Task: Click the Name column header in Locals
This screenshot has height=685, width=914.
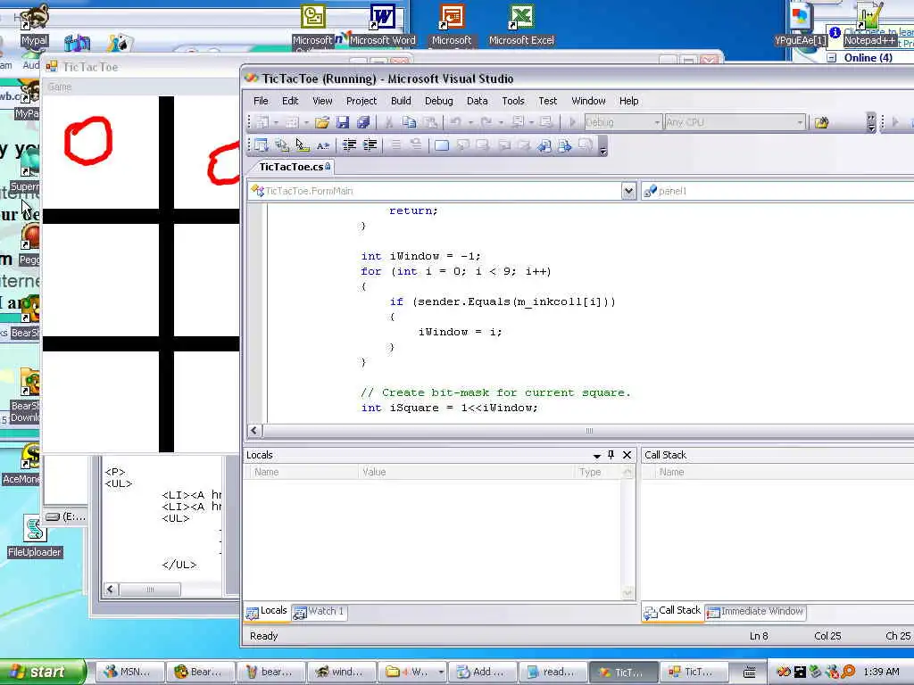Action: coord(303,472)
